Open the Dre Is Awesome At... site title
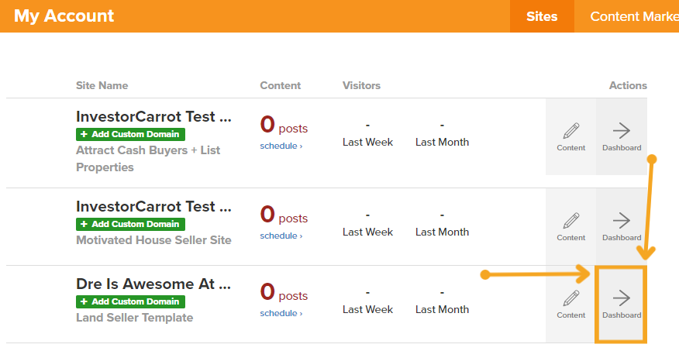 pos(153,284)
